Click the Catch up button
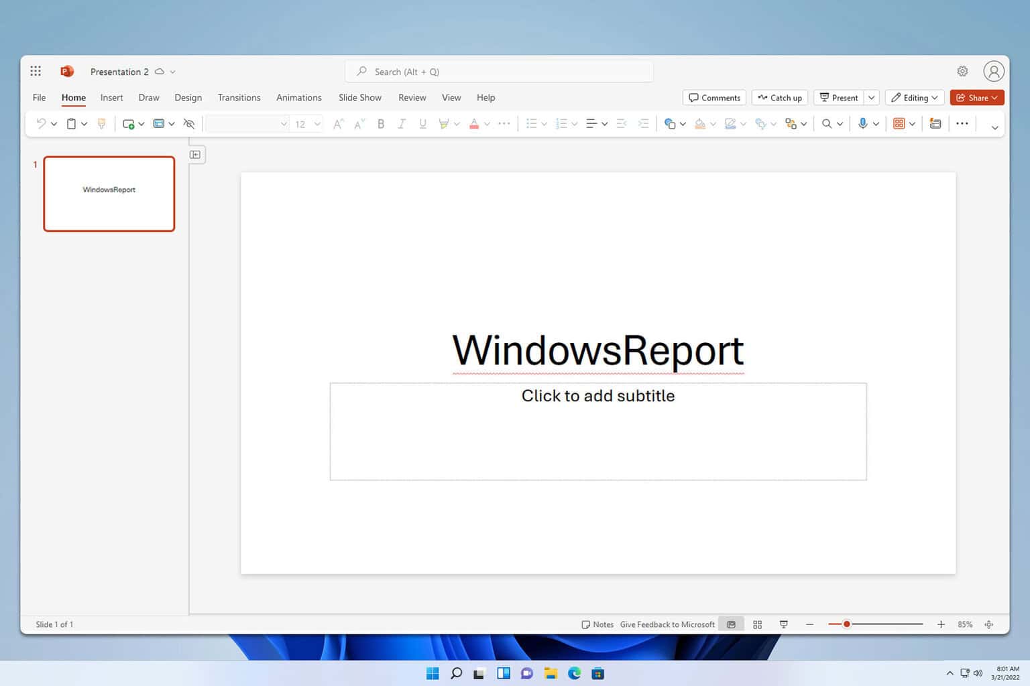 [x=780, y=98]
